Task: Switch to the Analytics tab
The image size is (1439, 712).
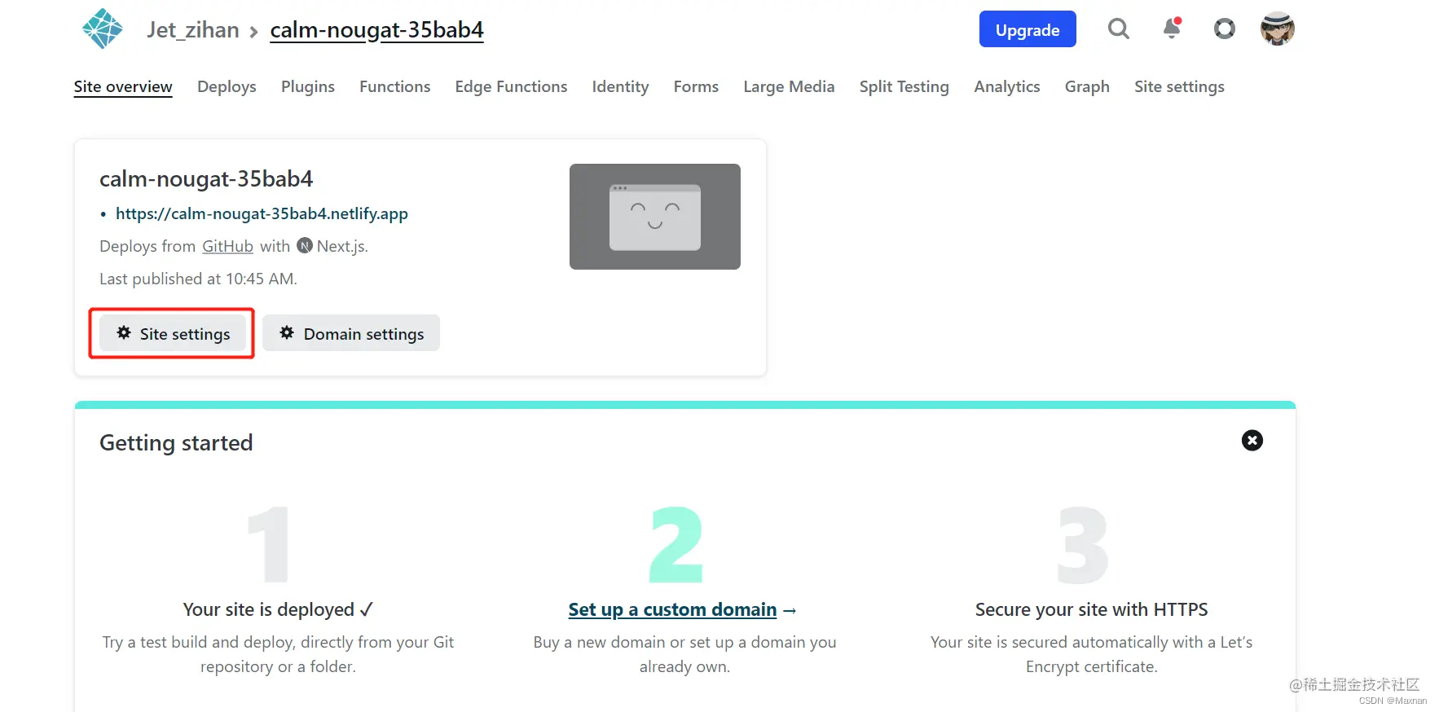Action: point(1006,86)
